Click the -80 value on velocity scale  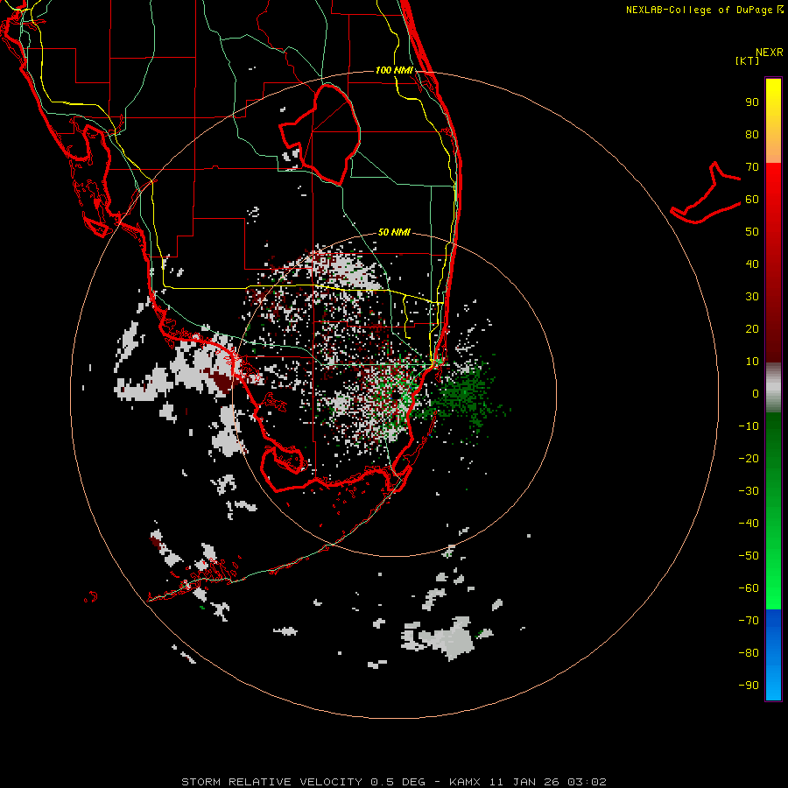click(749, 653)
